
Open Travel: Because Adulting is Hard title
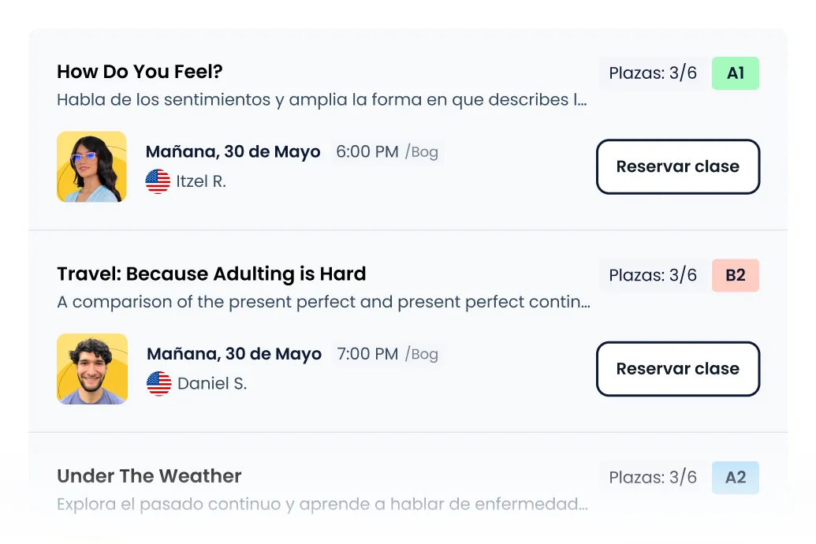click(211, 274)
